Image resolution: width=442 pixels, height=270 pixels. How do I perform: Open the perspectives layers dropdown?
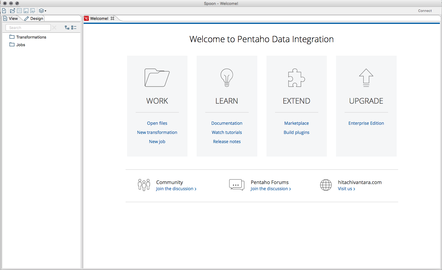tap(43, 11)
